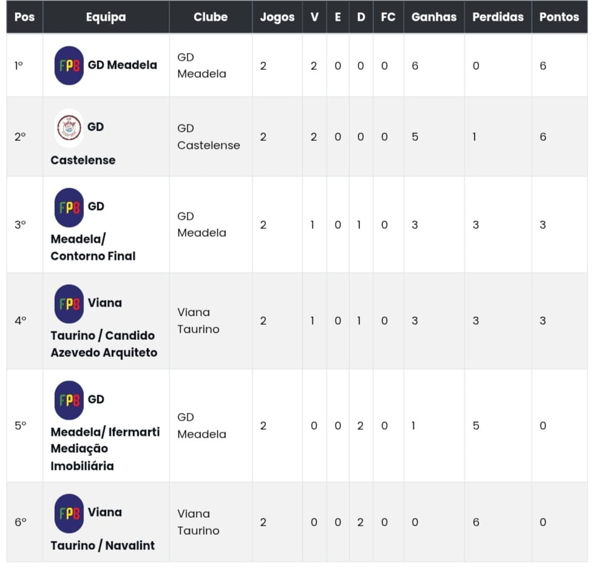Click the GD Meadela/Contorno Final team logo
Screen dimensions: 592x579
tap(69, 207)
